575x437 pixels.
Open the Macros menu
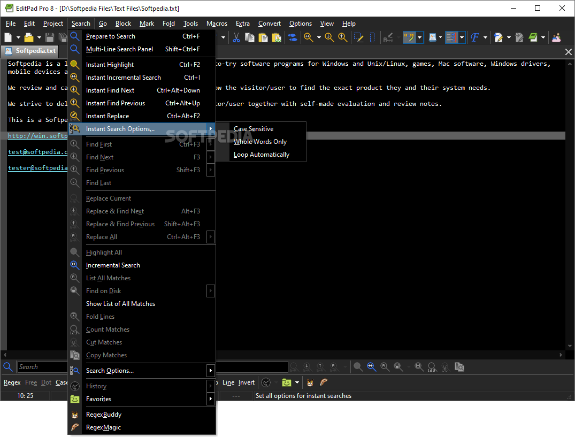coord(217,24)
